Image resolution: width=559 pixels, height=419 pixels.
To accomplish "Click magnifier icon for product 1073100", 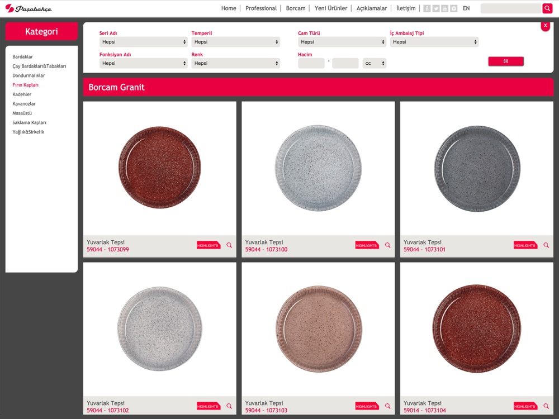I will (387, 245).
